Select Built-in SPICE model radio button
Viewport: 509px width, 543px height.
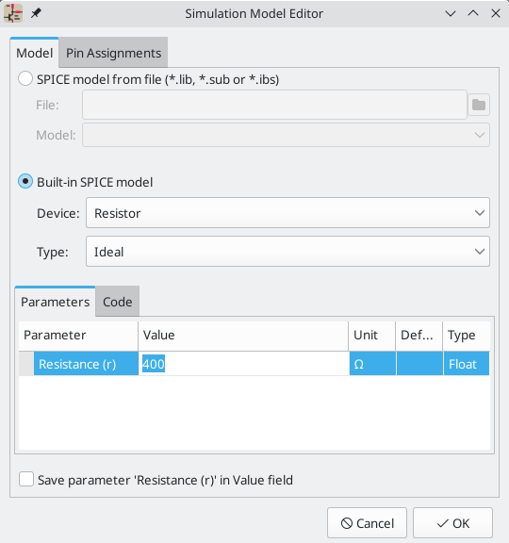[x=25, y=181]
